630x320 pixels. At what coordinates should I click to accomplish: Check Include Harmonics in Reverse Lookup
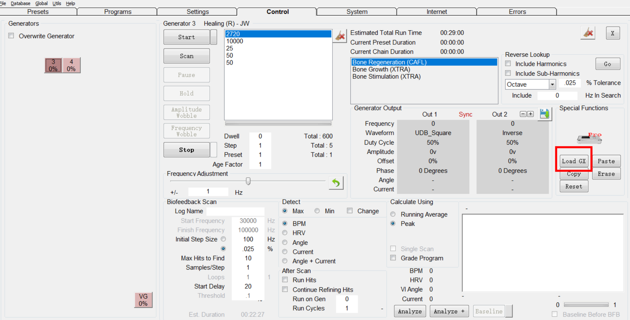coord(508,64)
